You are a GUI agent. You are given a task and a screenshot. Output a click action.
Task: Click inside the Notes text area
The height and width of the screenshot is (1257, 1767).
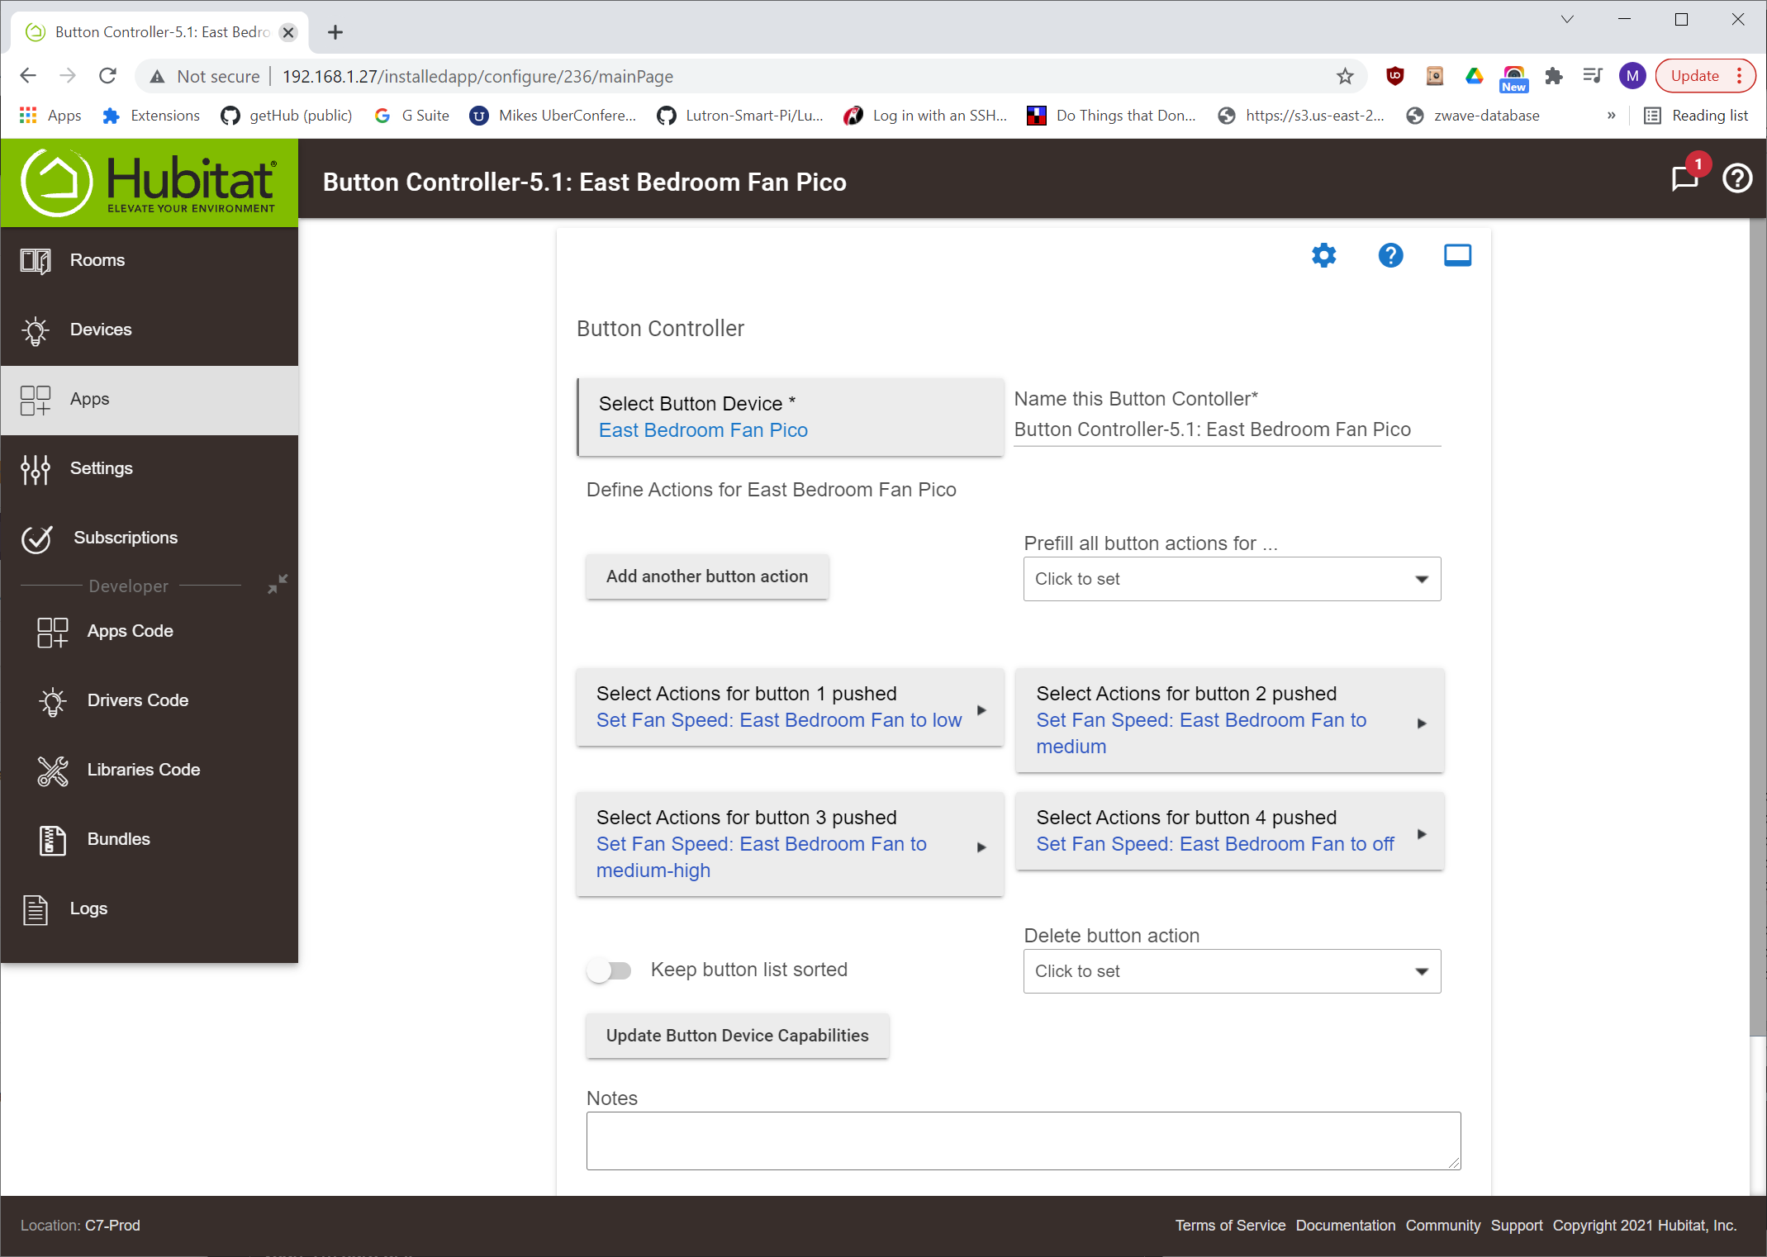click(1024, 1141)
